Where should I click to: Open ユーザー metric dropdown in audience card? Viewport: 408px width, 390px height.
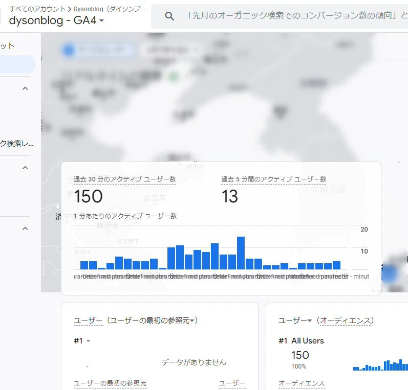click(x=295, y=320)
